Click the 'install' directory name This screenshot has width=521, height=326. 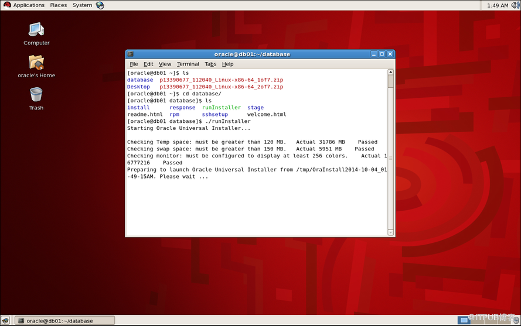click(138, 108)
